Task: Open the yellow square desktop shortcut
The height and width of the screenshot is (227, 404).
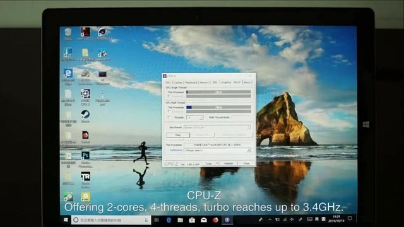Action: [85, 197]
